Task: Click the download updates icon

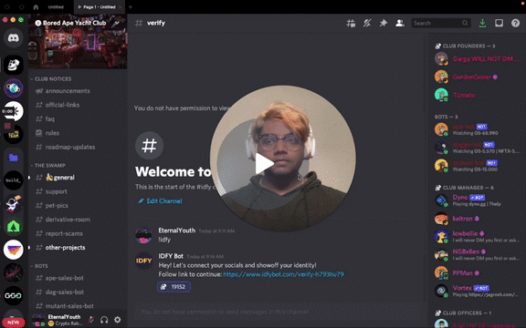Action: 482,23
